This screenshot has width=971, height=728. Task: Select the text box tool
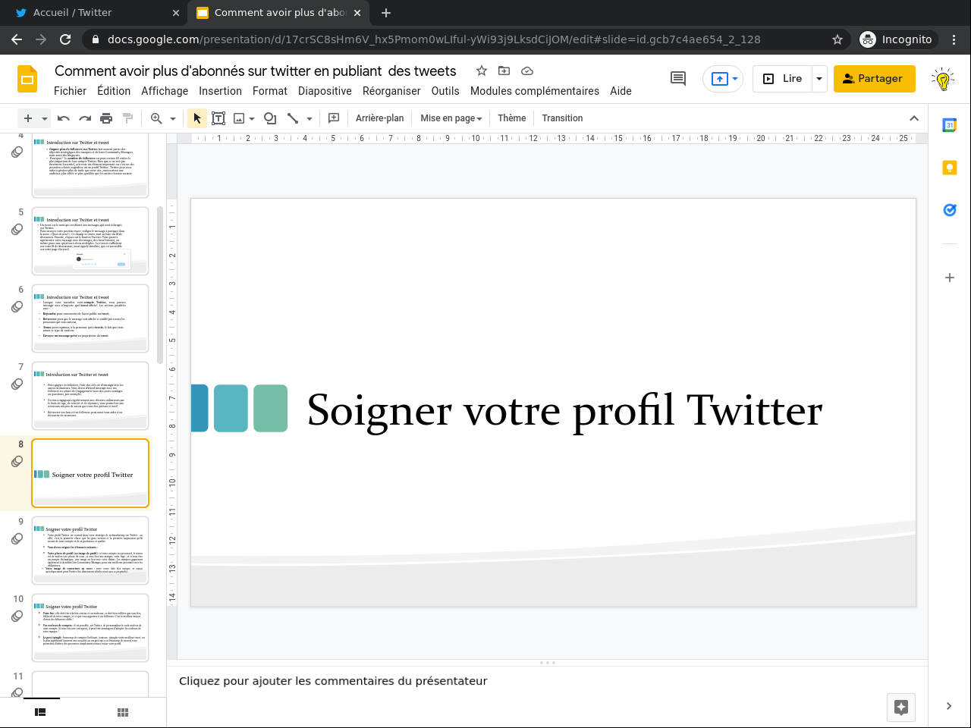click(218, 118)
